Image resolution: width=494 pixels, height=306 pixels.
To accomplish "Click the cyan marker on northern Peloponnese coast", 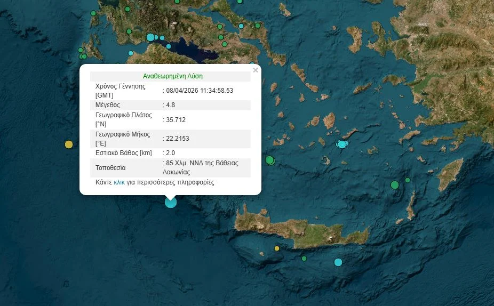I will point(169,46).
